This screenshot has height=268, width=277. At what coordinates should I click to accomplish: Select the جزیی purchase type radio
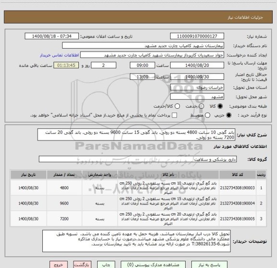pos(228,115)
